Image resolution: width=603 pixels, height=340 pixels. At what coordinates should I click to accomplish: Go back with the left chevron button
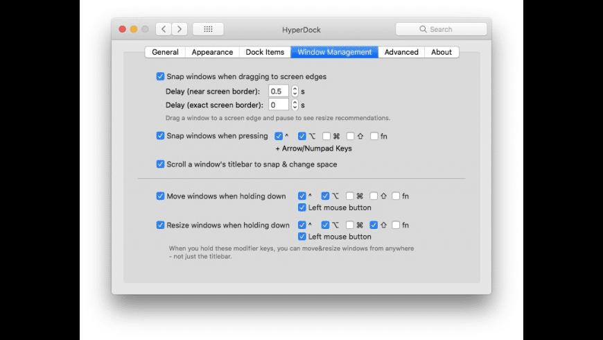point(164,29)
